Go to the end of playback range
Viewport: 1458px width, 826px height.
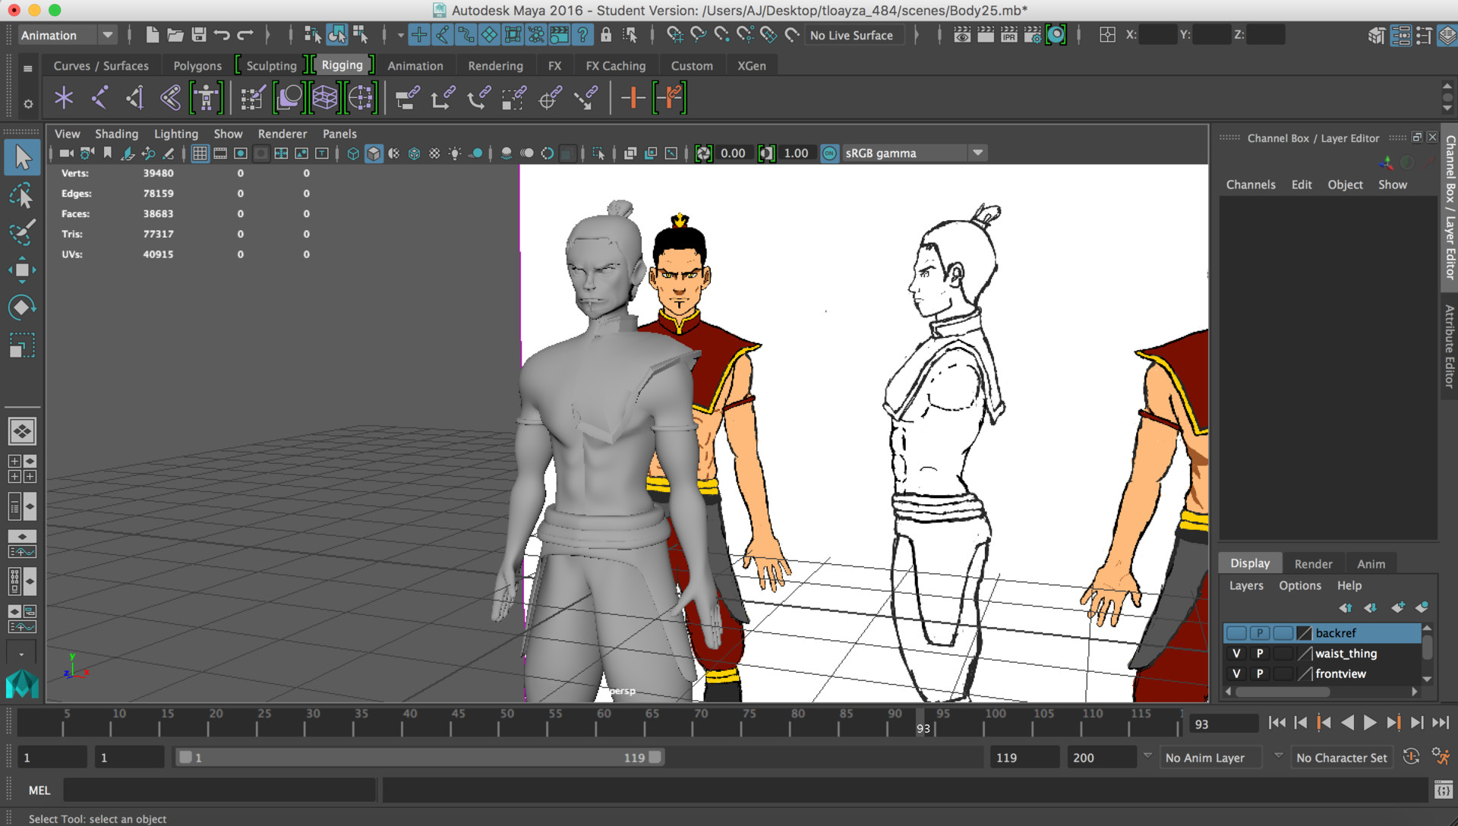point(1441,723)
